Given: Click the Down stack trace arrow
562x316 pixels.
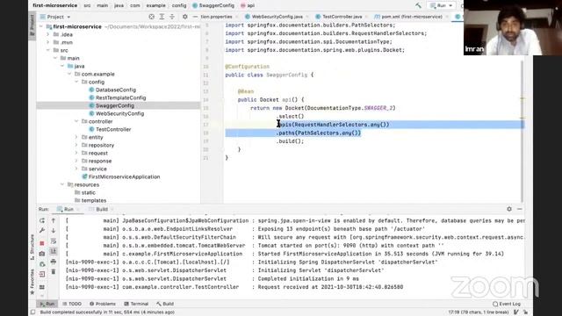Looking at the screenshot, I should [x=54, y=230].
